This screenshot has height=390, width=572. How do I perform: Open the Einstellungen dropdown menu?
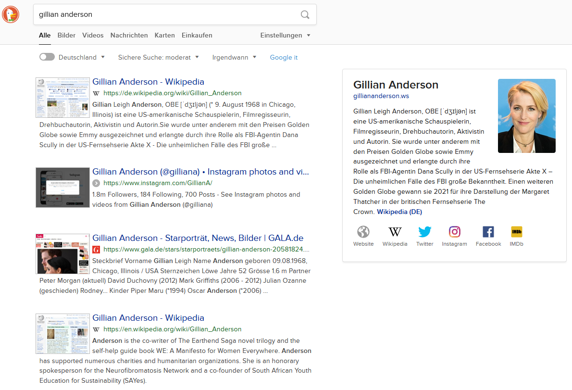point(285,36)
